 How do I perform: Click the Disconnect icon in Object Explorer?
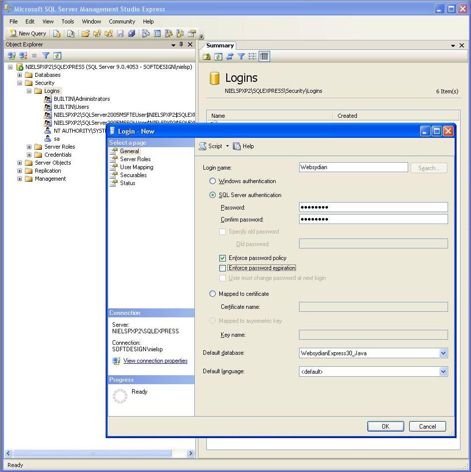coord(23,56)
